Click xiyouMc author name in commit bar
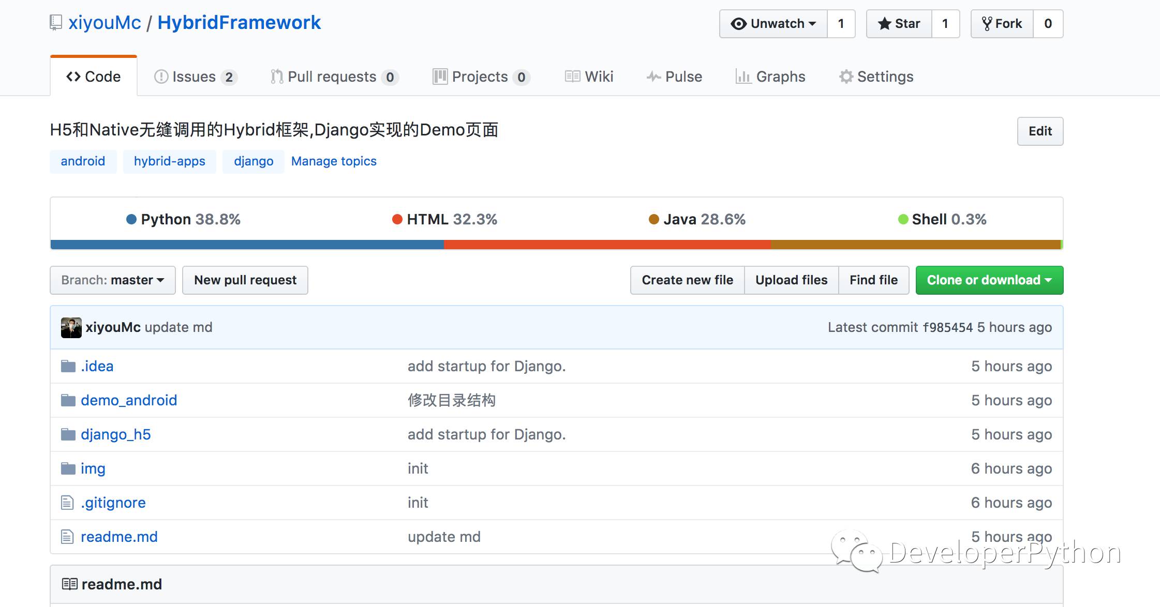 point(113,328)
